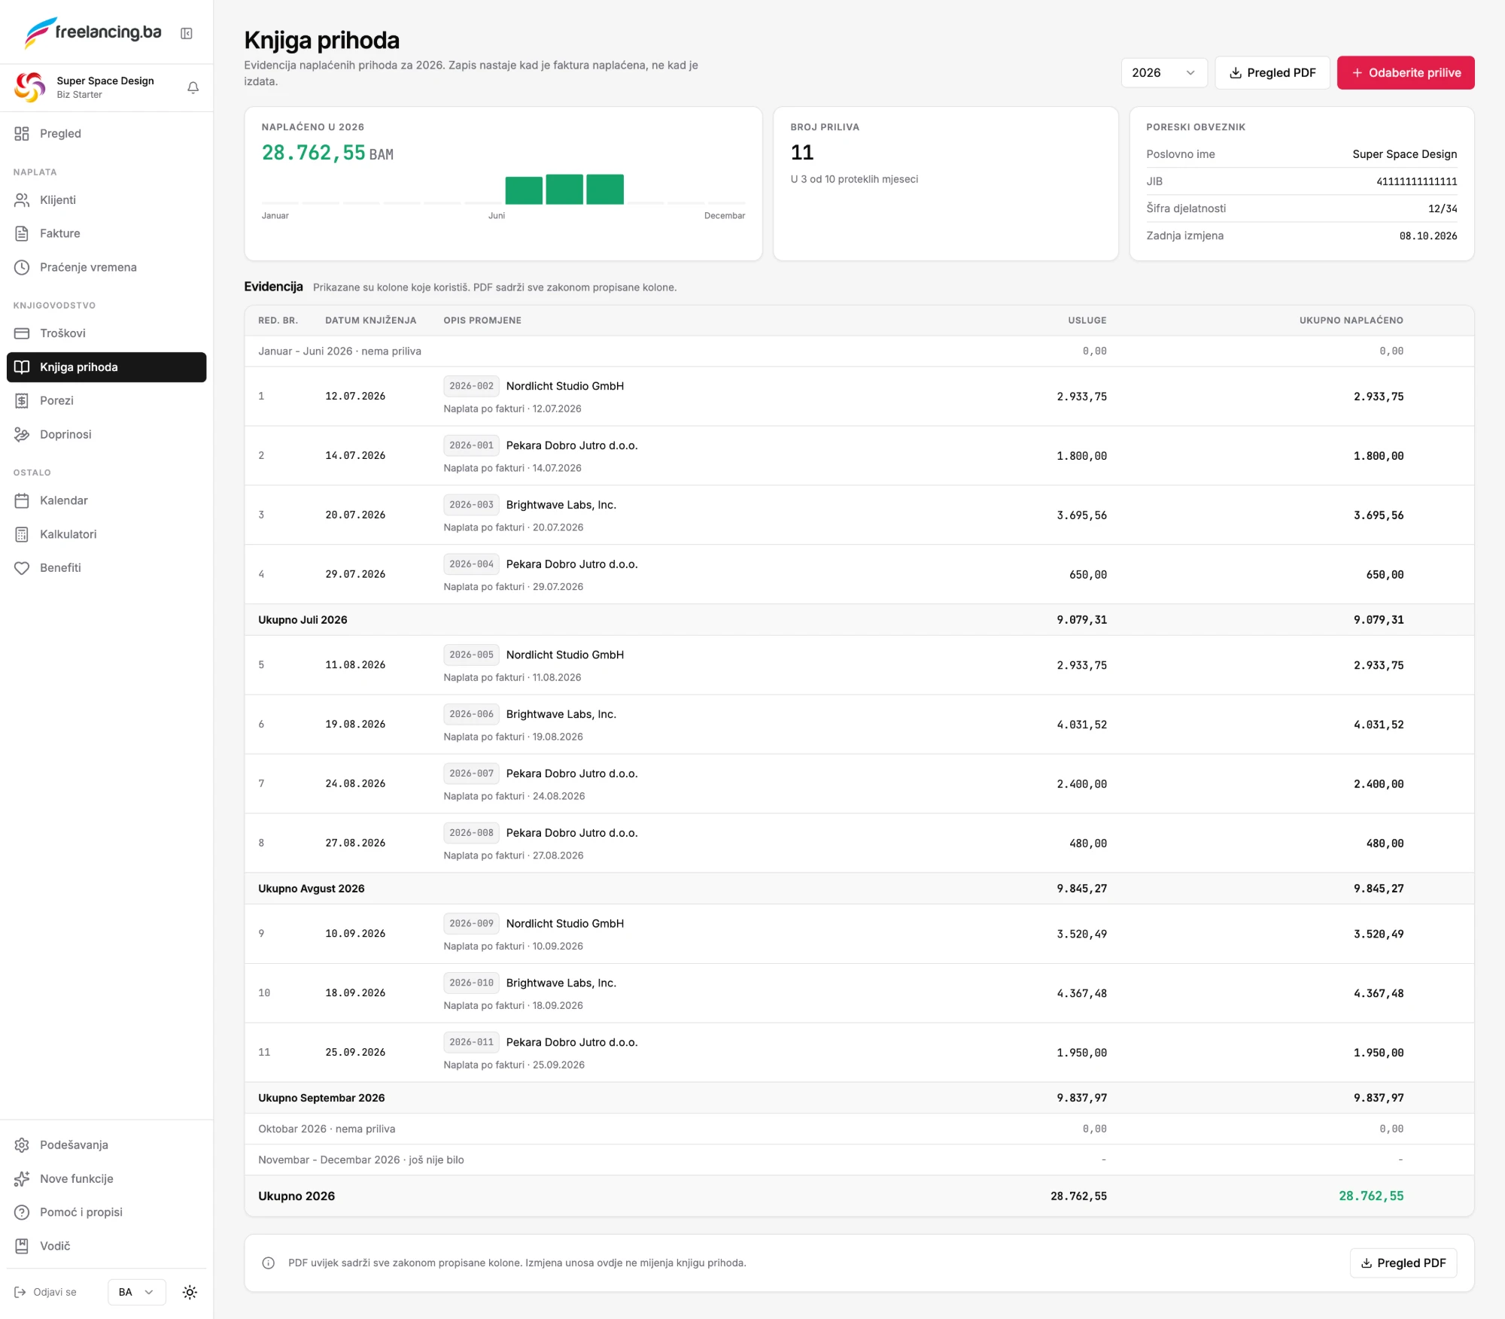Click invoice tag 2026-003
The width and height of the screenshot is (1505, 1319).
(x=471, y=505)
